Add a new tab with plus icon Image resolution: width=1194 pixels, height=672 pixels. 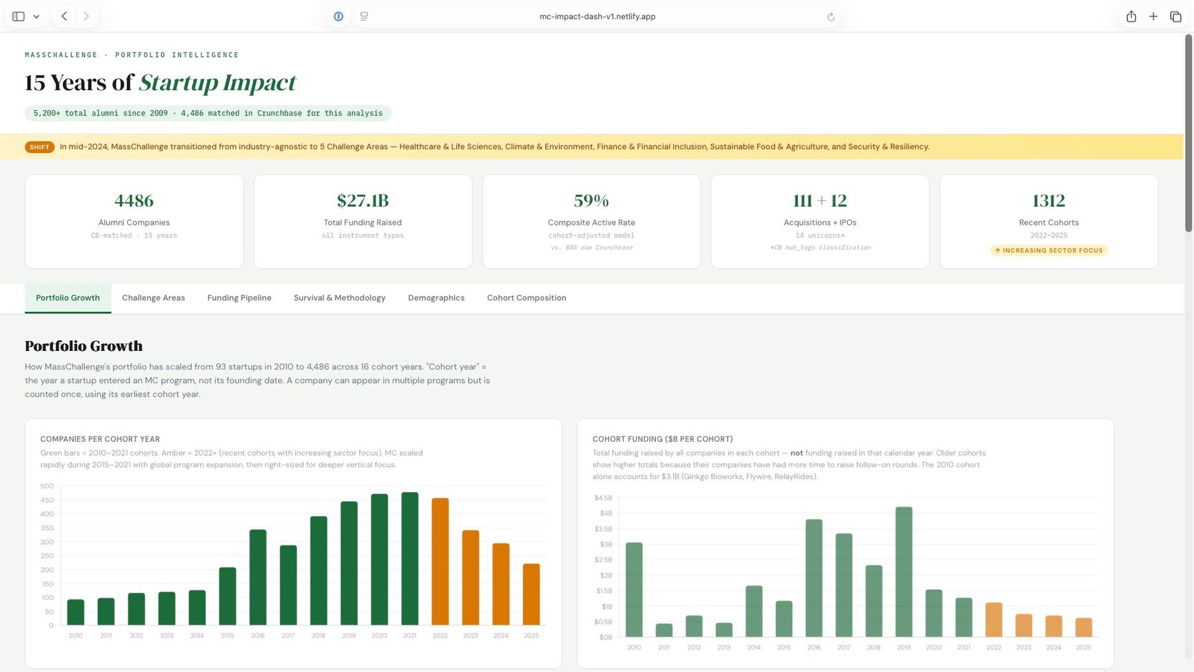(1154, 17)
